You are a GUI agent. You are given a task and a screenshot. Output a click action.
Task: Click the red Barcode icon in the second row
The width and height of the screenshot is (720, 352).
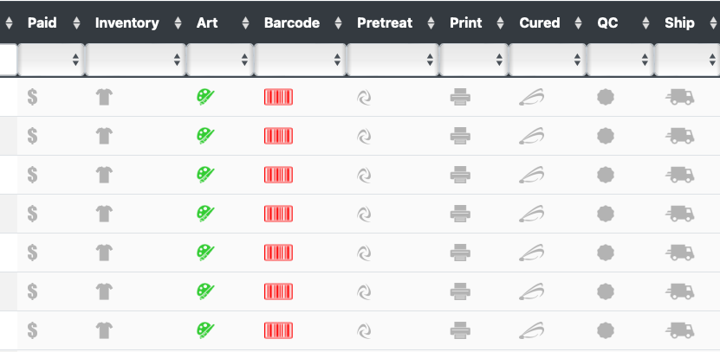point(278,136)
